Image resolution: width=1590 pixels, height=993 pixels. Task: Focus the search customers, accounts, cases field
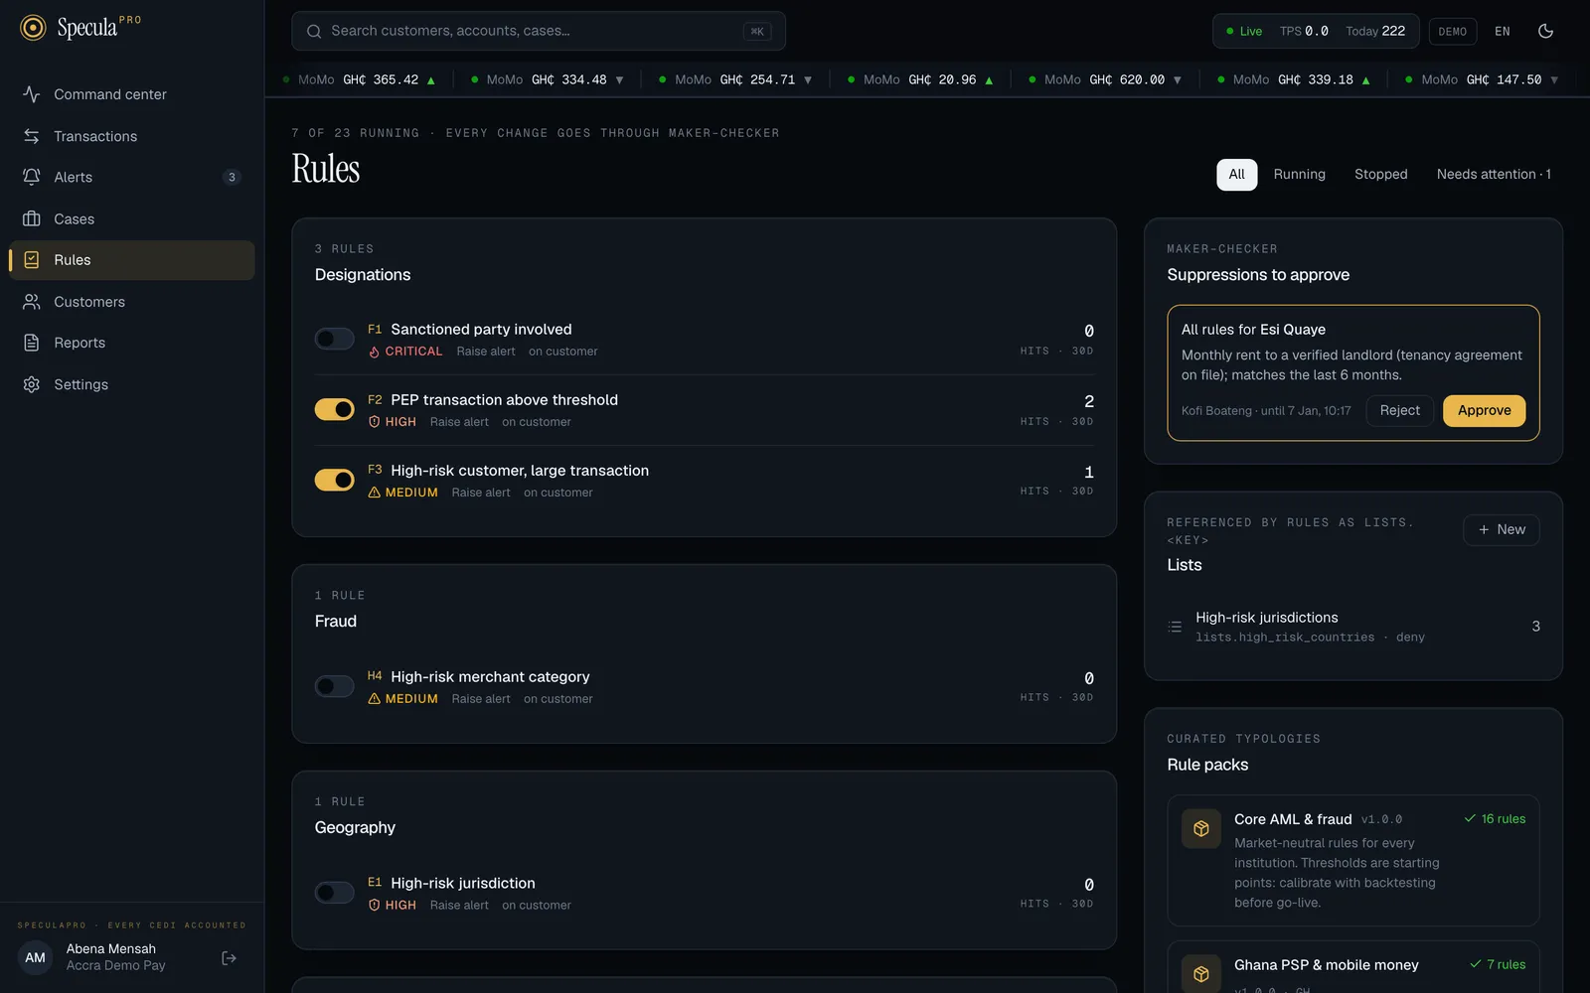(539, 31)
